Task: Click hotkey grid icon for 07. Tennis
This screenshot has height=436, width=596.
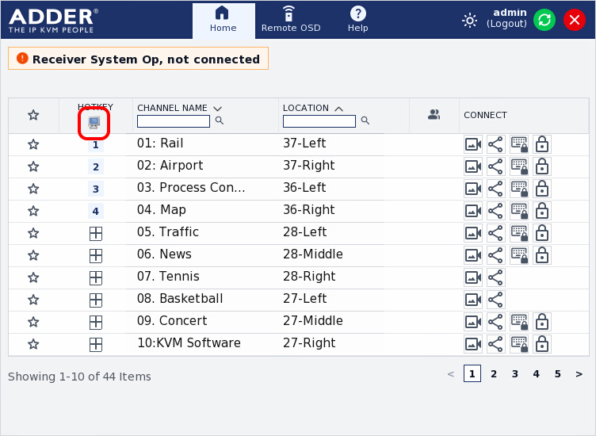Action: [96, 278]
